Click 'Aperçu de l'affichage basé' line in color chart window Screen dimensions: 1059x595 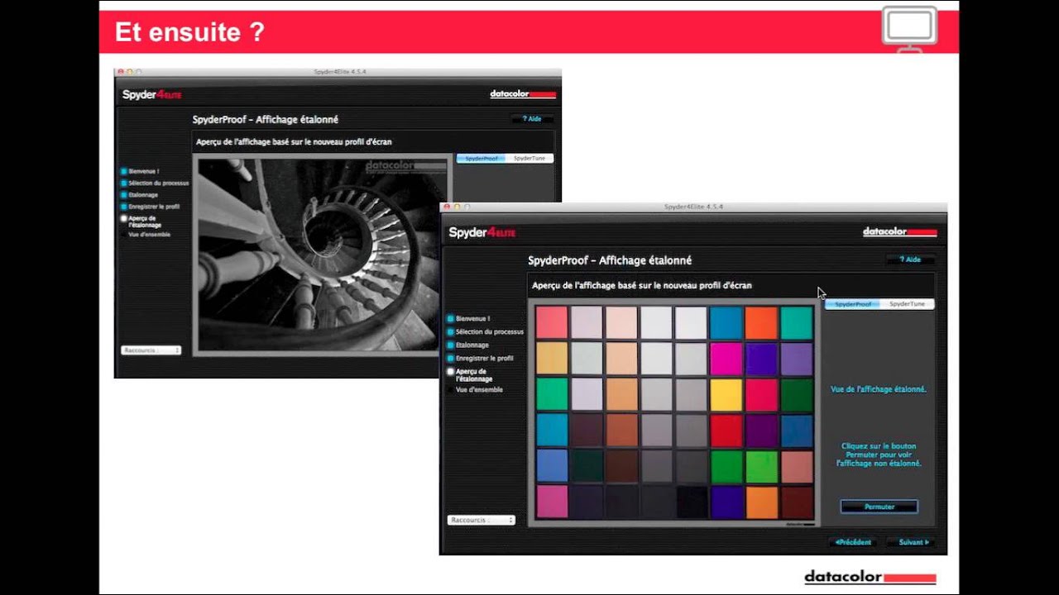coord(642,285)
